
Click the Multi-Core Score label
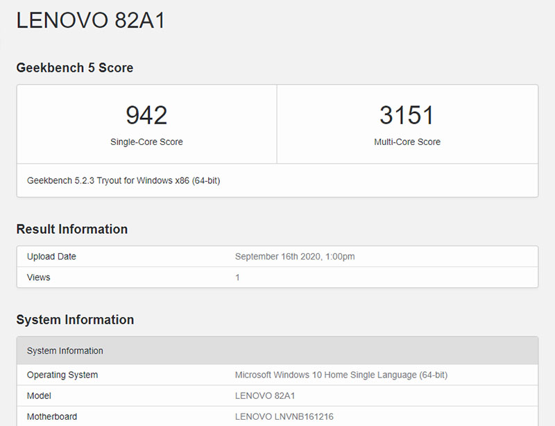[407, 142]
